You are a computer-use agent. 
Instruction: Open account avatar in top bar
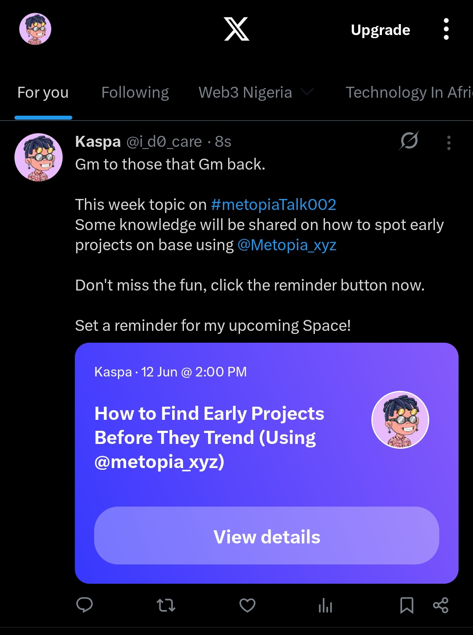click(35, 29)
